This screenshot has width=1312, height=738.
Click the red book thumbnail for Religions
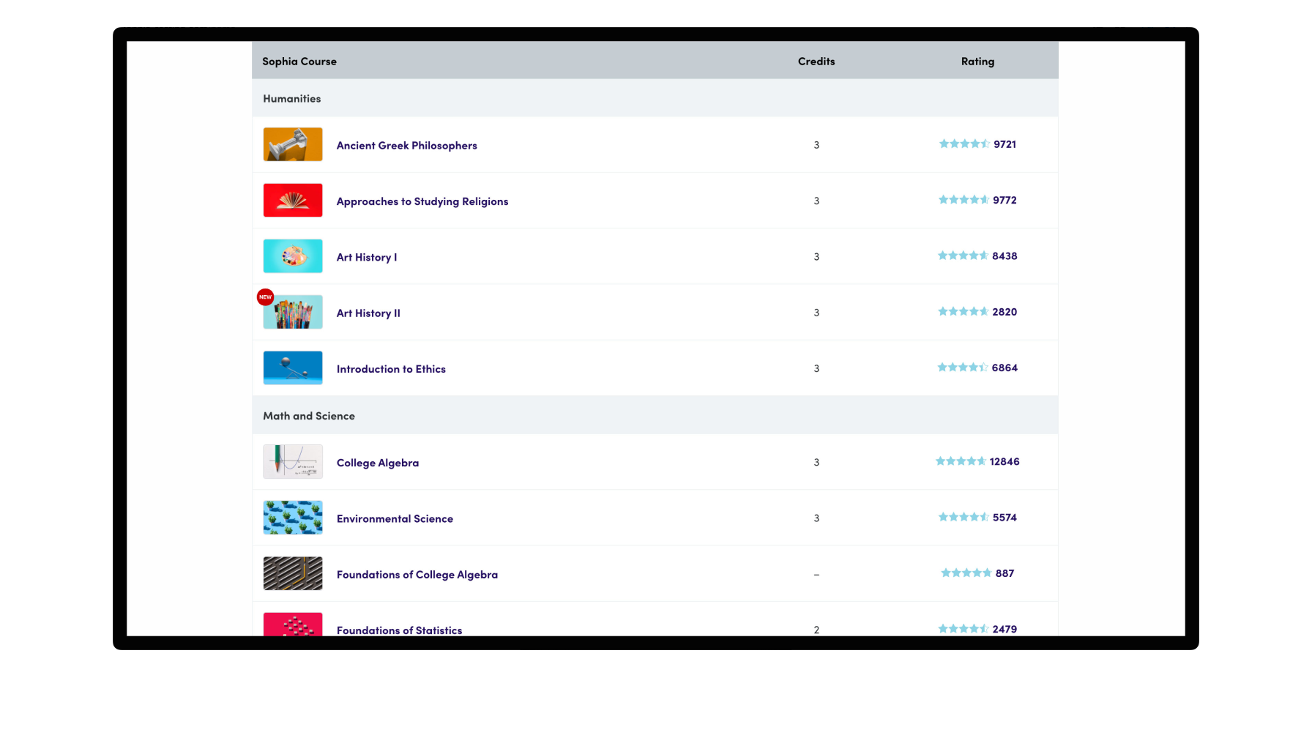coord(293,200)
